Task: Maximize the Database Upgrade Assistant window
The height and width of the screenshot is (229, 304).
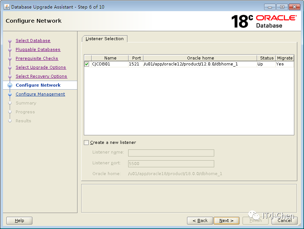Action: click(x=282, y=7)
